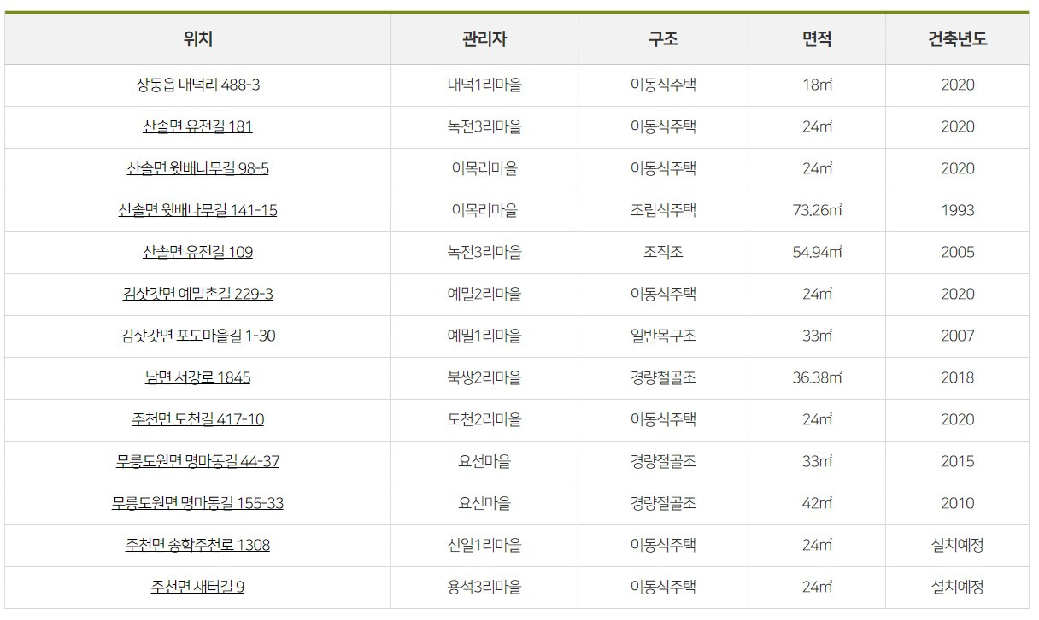Click the 북쌍2리마을 manager cell
Screen dimensions: 1039x620
pos(484,377)
